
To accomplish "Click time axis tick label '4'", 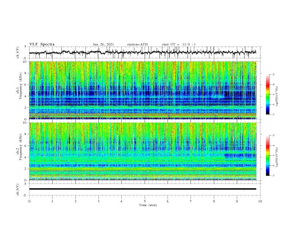I will point(121,201).
